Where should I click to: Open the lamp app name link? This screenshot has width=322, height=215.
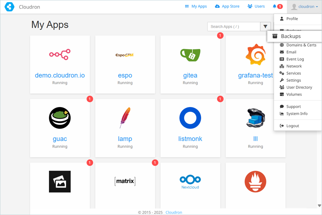pos(125,139)
